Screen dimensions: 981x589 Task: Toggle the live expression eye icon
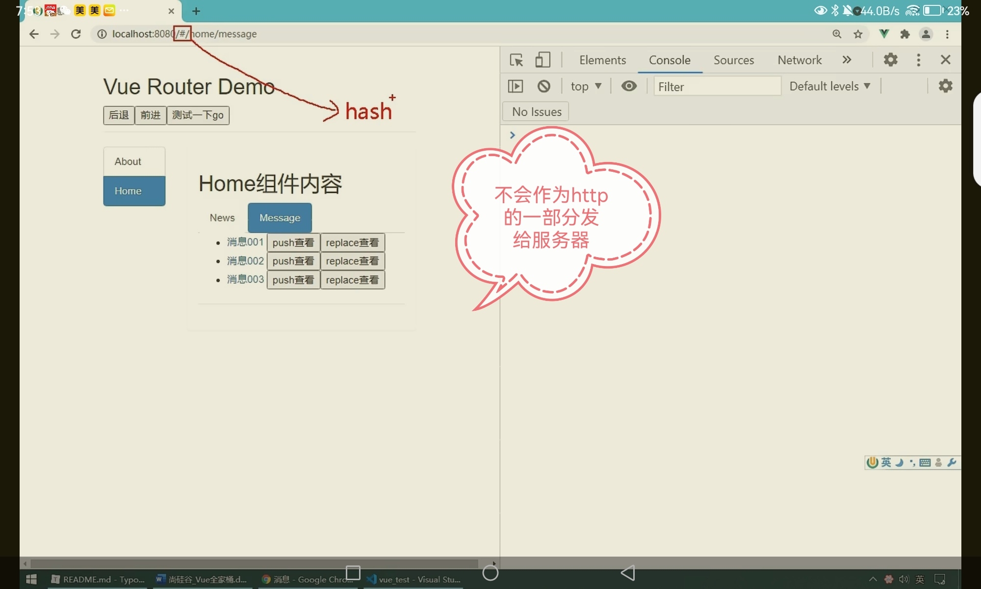[629, 86]
